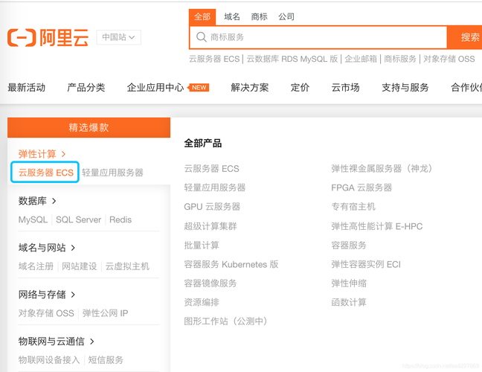Screen dimensions: 482x372
Task: Click the orange 搜索 button
Action: 465,37
